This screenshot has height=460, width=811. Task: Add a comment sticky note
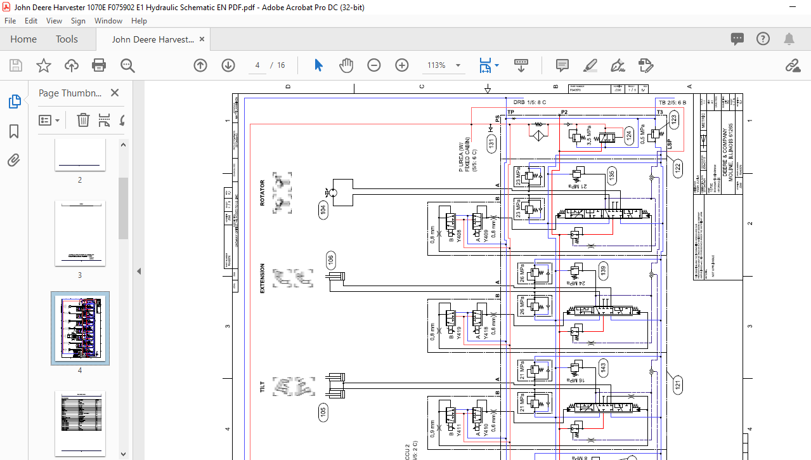(562, 65)
